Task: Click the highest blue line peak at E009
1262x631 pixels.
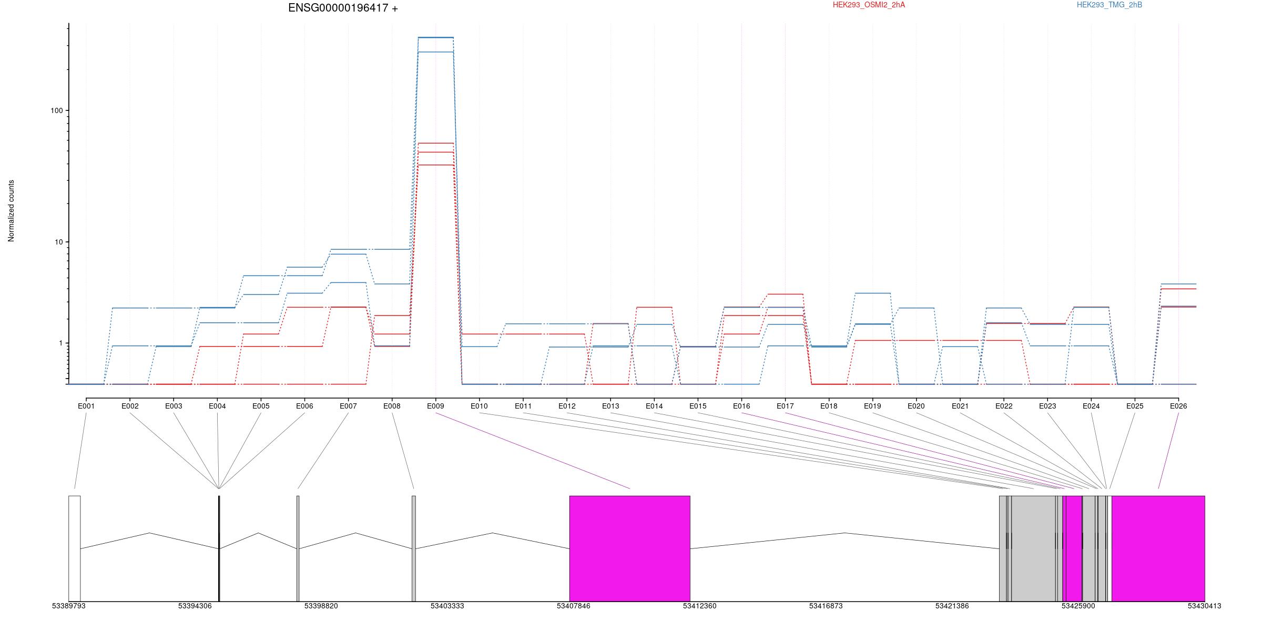Action: [x=435, y=37]
